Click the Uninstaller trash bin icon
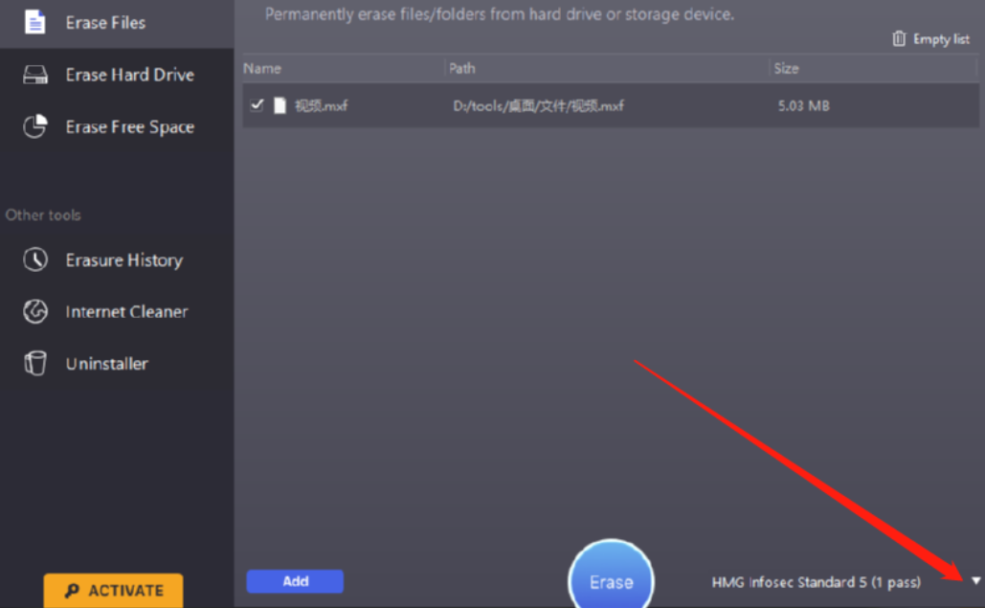The width and height of the screenshot is (985, 608). (35, 363)
